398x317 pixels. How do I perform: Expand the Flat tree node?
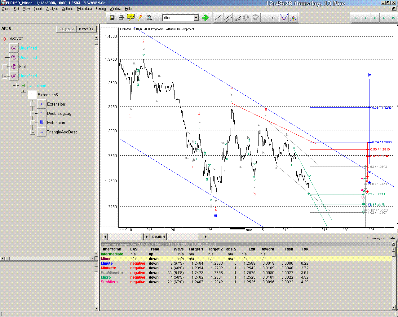tap(5, 67)
